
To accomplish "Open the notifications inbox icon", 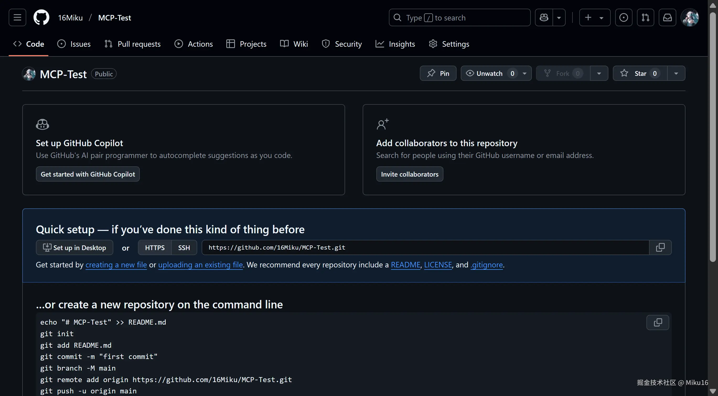I will coord(667,18).
